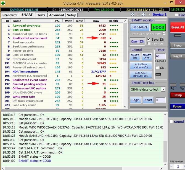Image resolution: width=185 pixels, height=170 pixels.
Task: Open the Advanced tab
Action: (56, 15)
